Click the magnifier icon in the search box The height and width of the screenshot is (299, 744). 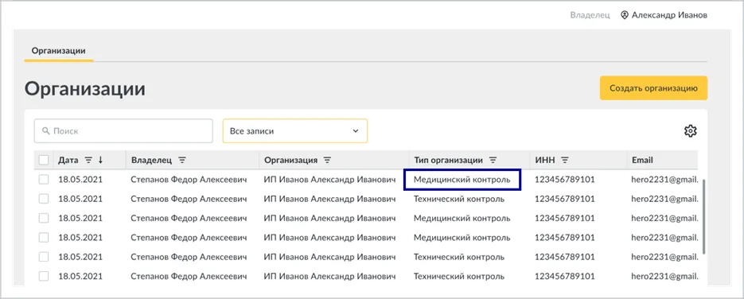[46, 130]
